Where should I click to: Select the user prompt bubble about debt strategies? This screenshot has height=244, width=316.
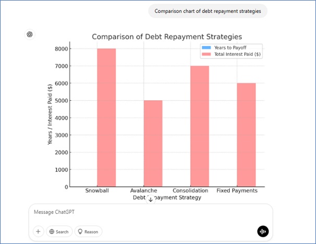(x=207, y=11)
